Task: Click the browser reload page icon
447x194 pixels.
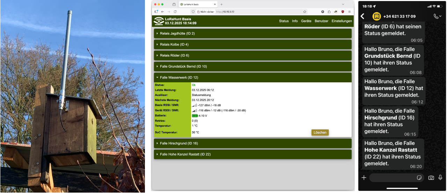Action: [x=175, y=12]
